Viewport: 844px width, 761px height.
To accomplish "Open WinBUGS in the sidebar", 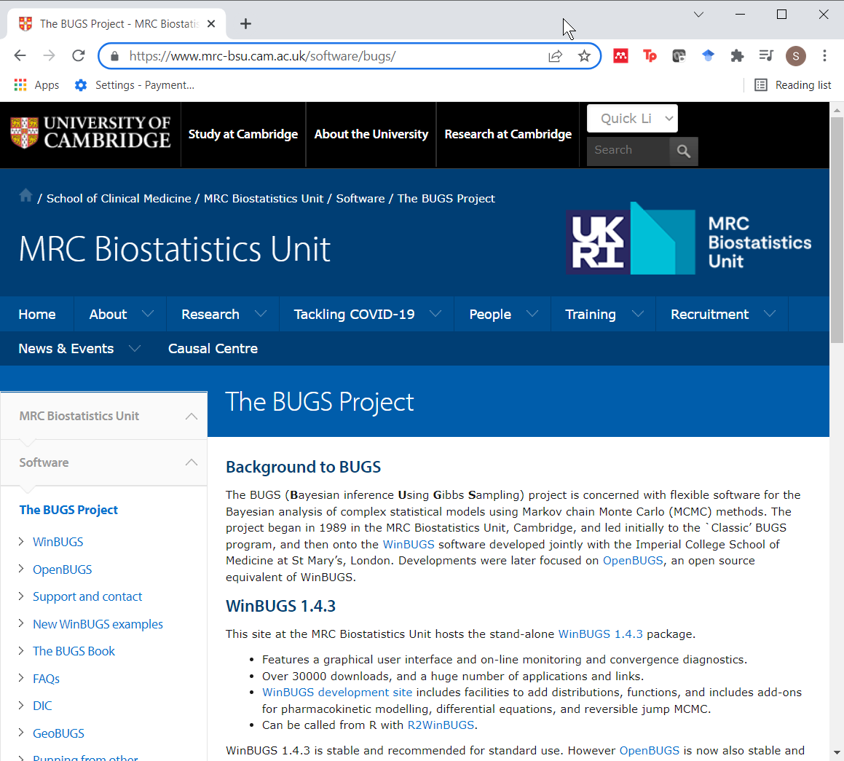I will [x=58, y=542].
